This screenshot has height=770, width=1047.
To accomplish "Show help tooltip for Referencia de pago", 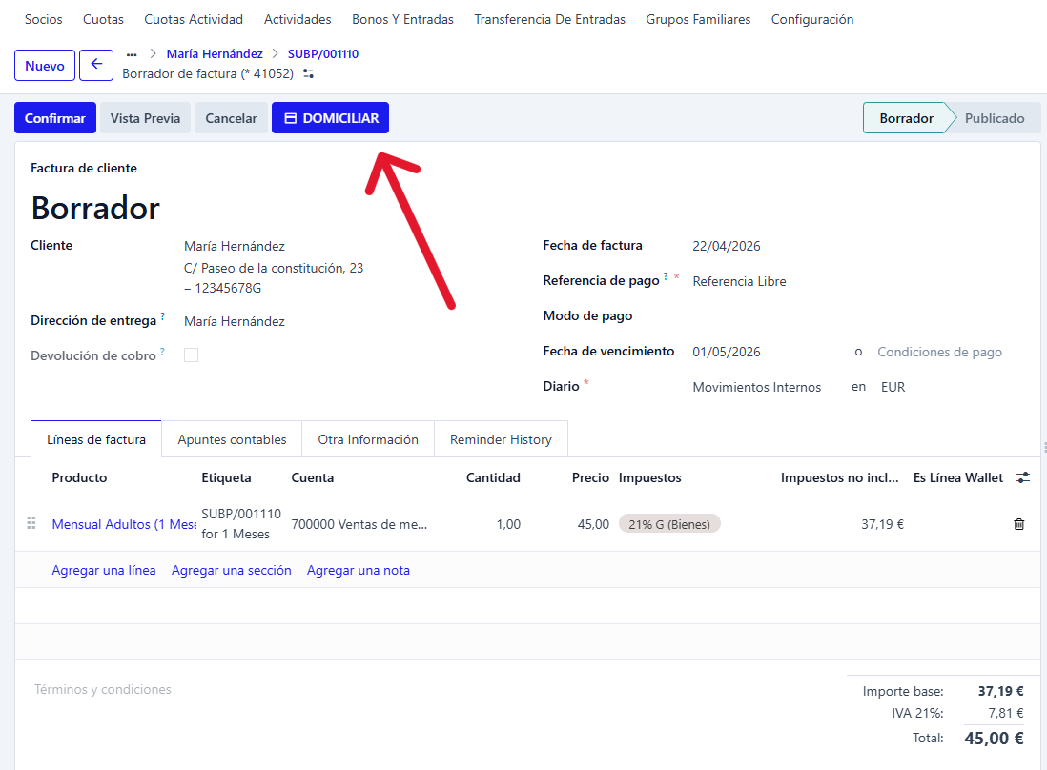I will click(x=666, y=277).
